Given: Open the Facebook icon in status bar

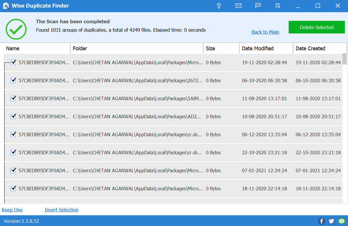Looking at the screenshot, I should click(x=321, y=221).
